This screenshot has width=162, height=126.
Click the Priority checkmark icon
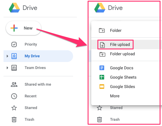click(14, 44)
